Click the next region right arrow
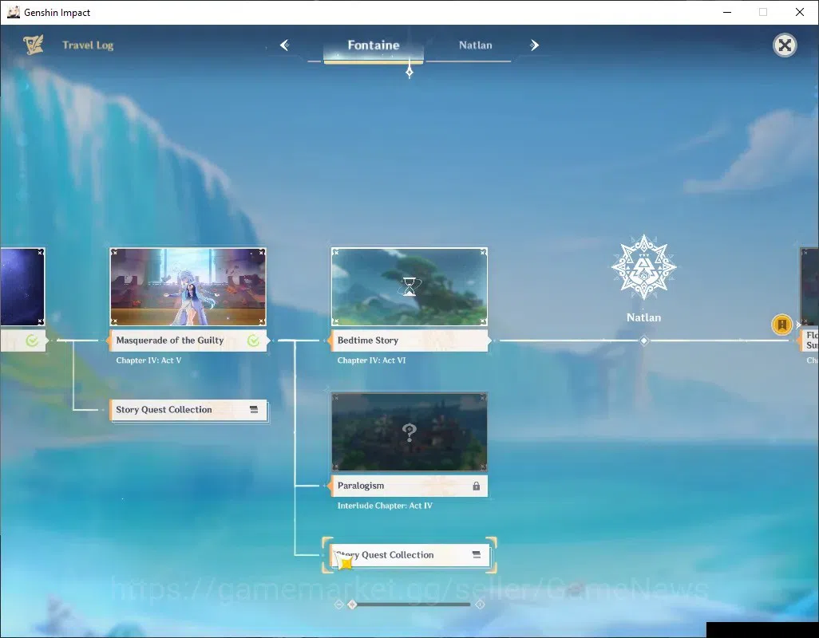The height and width of the screenshot is (638, 819). pos(534,45)
